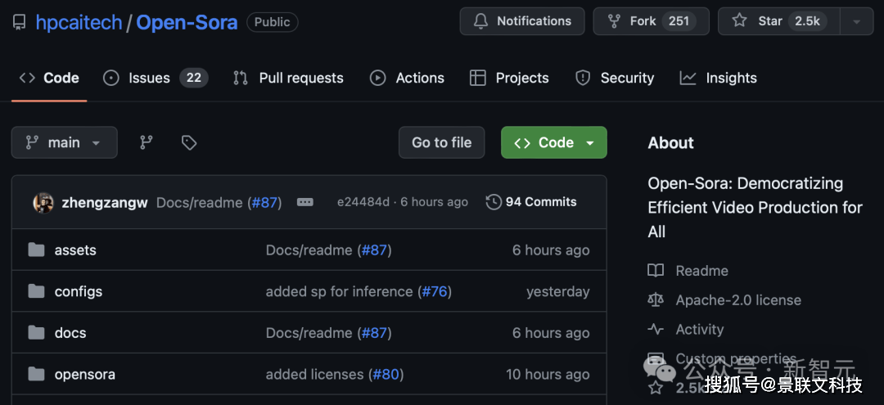Viewport: 884px width, 405px height.
Task: Open the Projects tab
Action: 509,78
